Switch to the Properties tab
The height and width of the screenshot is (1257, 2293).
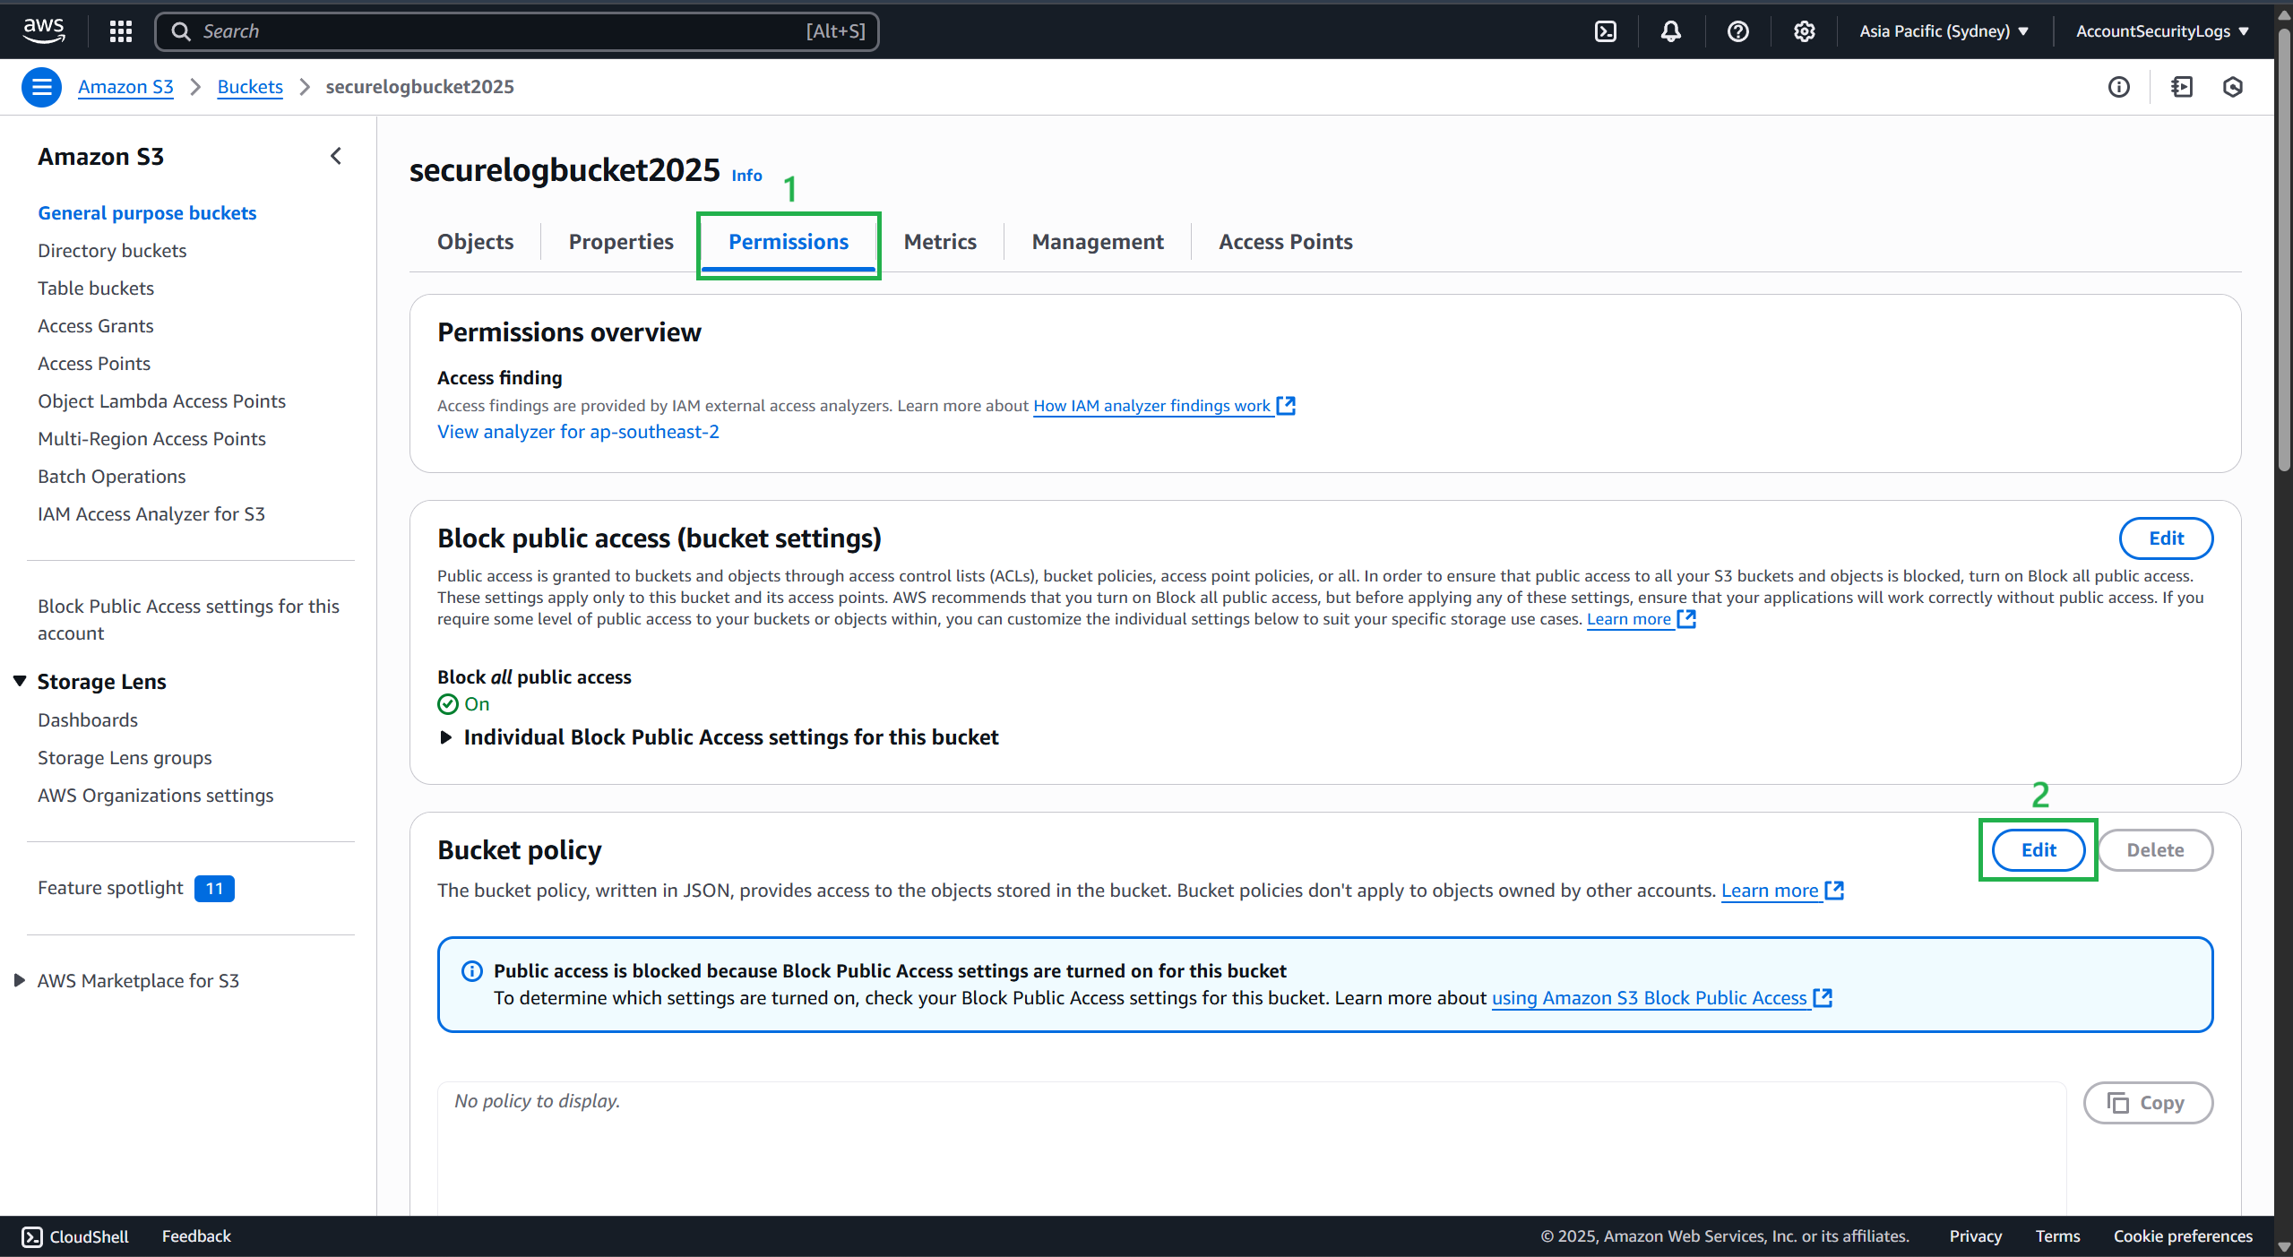point(620,242)
